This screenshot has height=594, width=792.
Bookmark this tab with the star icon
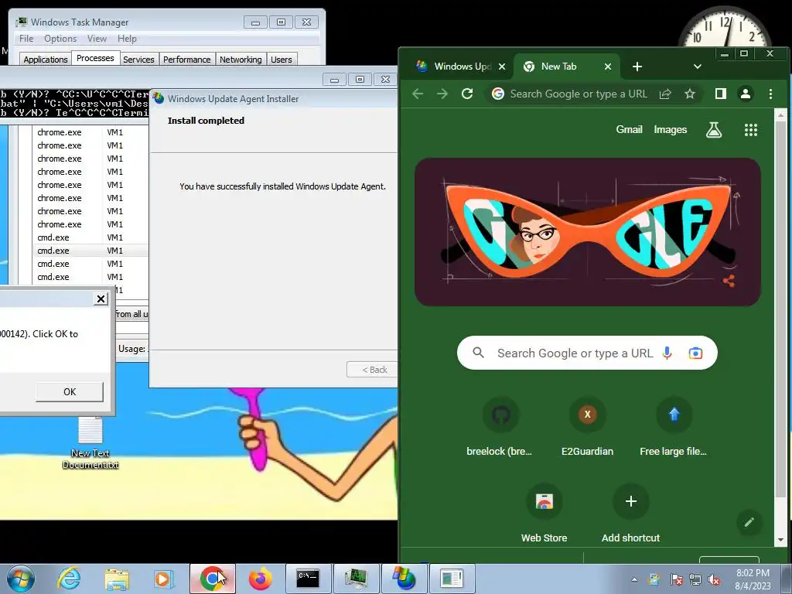[x=689, y=94]
